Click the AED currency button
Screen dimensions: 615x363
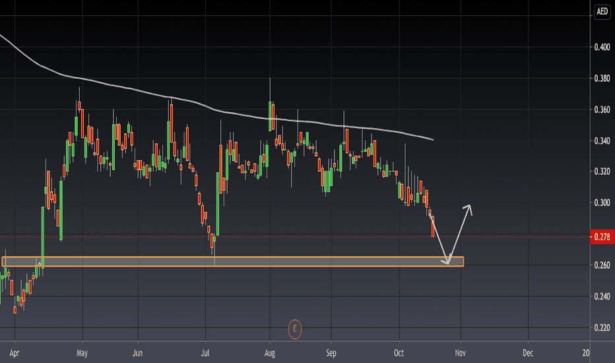[602, 11]
